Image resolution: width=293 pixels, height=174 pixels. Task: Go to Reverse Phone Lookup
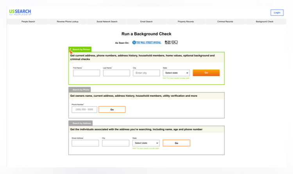point(68,21)
